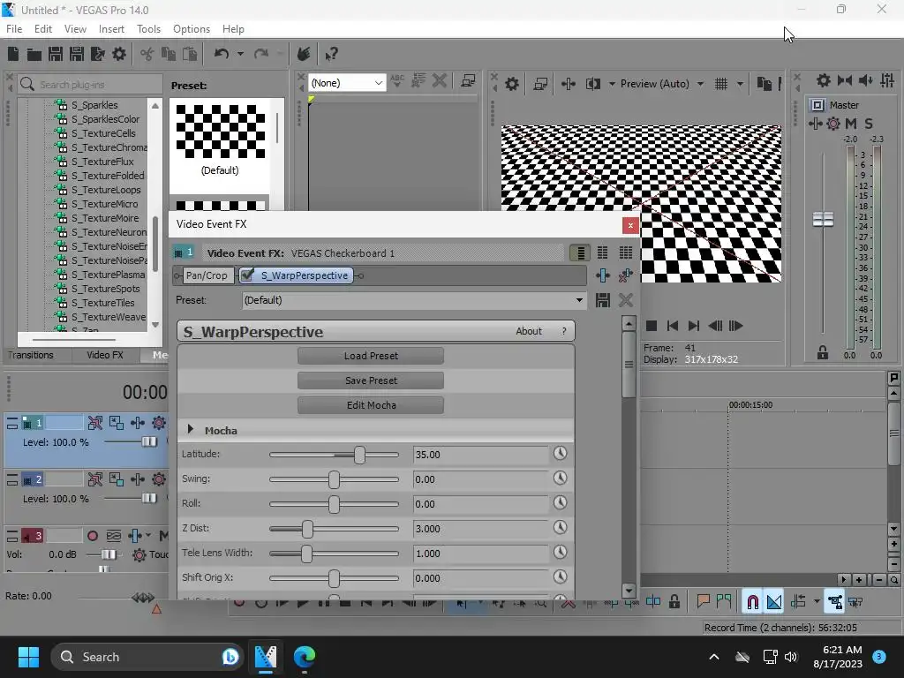The image size is (904, 678).
Task: Open the Preset (Default) dropdown in Video Event FX
Action: click(579, 300)
